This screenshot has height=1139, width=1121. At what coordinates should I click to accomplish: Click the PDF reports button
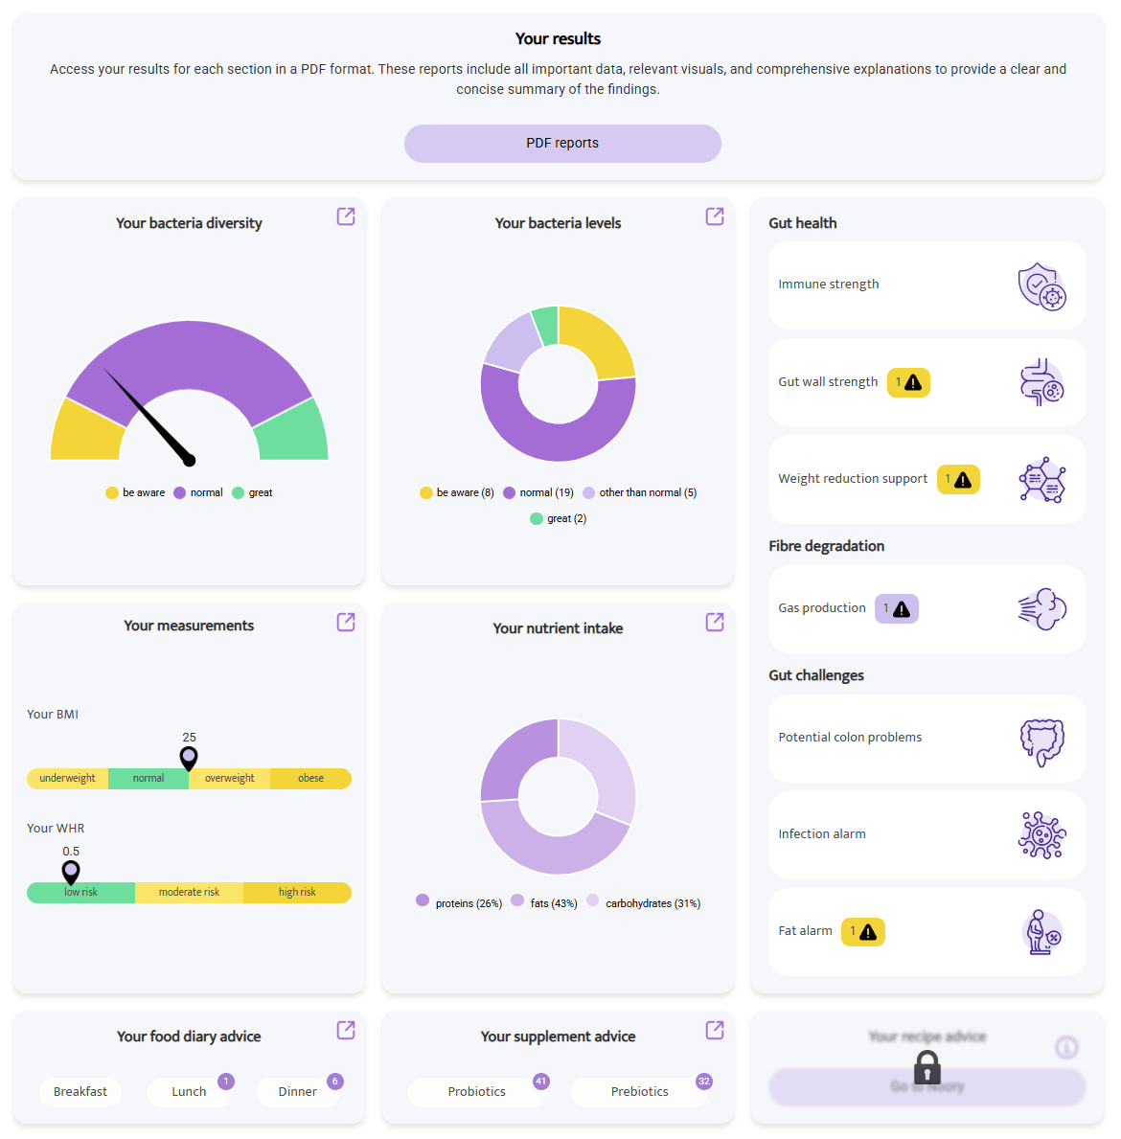coord(562,143)
